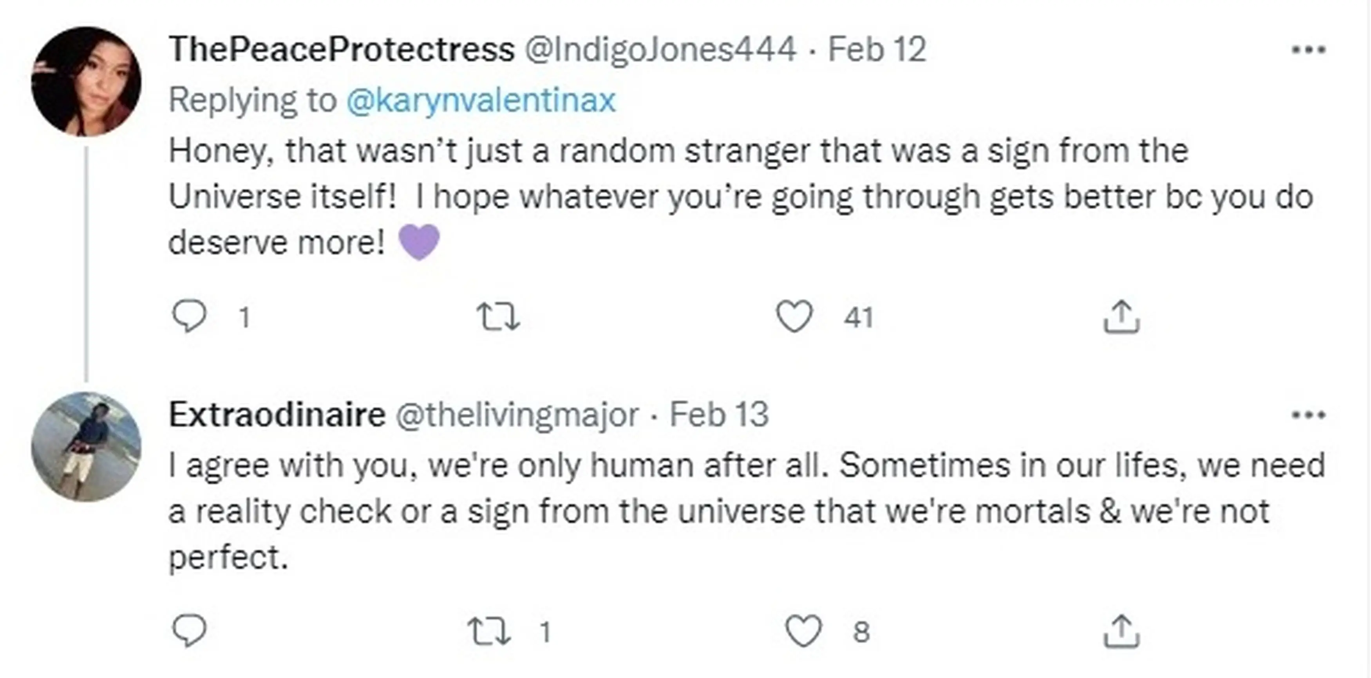The image size is (1371, 678).
Task: Share Extraodinaire's tweet
Action: pyautogui.click(x=1121, y=631)
